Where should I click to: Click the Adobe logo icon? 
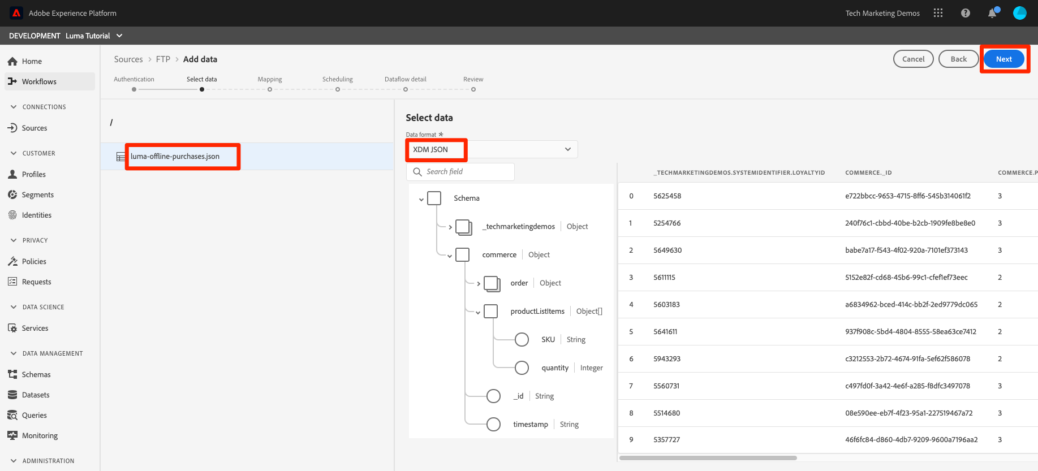click(16, 13)
